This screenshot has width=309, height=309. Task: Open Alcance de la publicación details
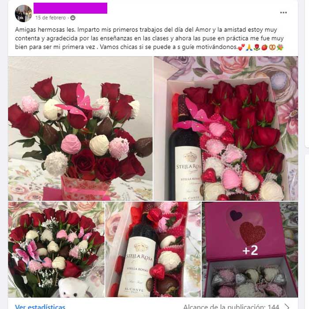click(231, 307)
